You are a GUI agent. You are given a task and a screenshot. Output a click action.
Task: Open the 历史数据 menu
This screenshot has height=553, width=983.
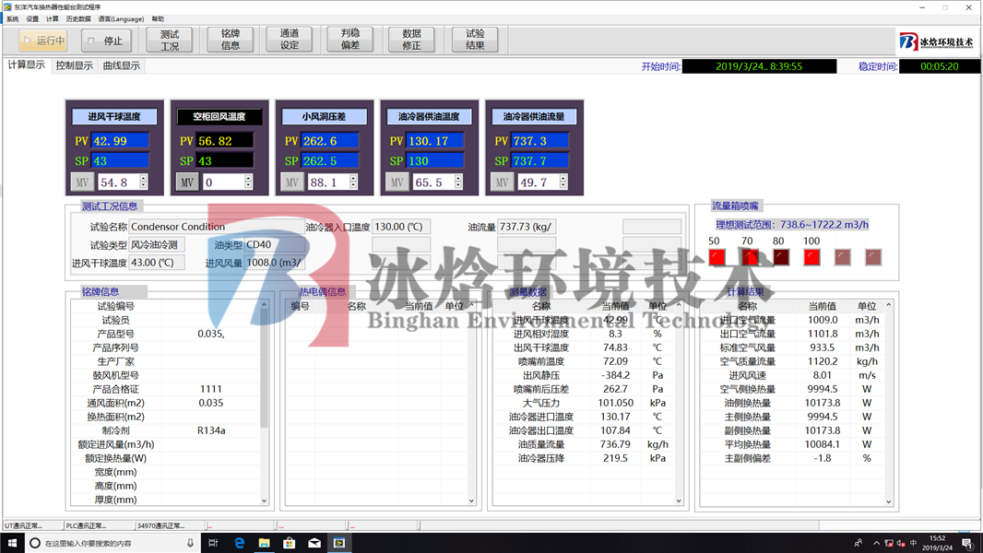point(77,18)
